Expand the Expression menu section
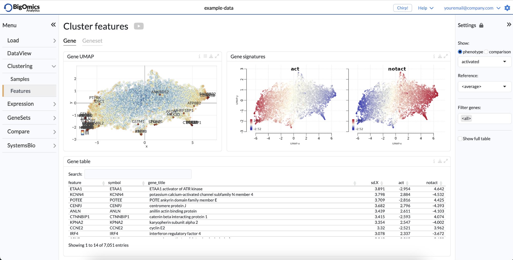The width and height of the screenshot is (513, 260). click(29, 104)
